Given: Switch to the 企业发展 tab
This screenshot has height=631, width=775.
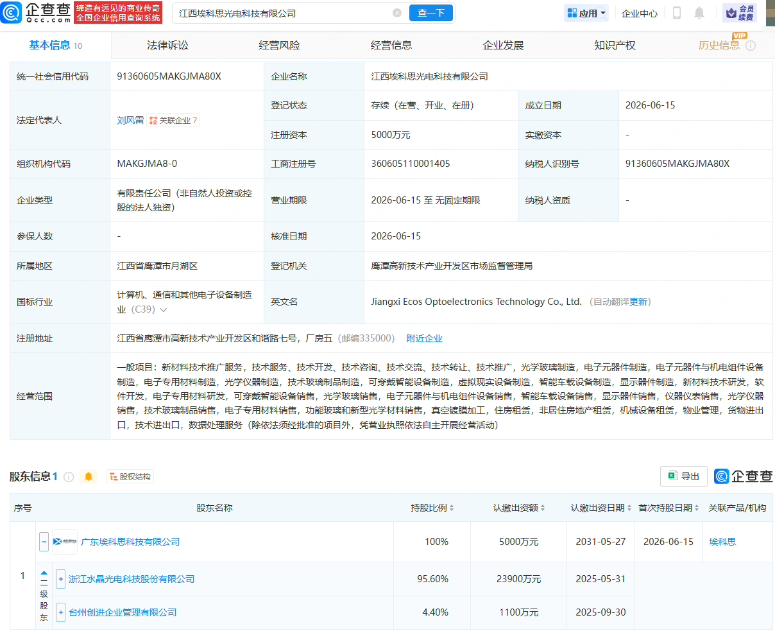Looking at the screenshot, I should [503, 46].
